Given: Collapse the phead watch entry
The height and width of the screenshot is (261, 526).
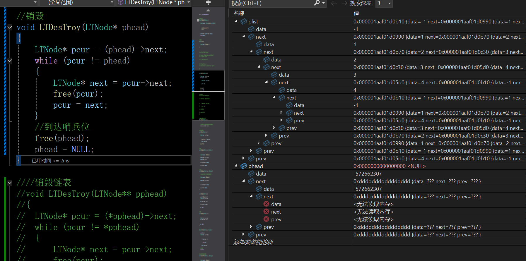Looking at the screenshot, I should [x=236, y=166].
